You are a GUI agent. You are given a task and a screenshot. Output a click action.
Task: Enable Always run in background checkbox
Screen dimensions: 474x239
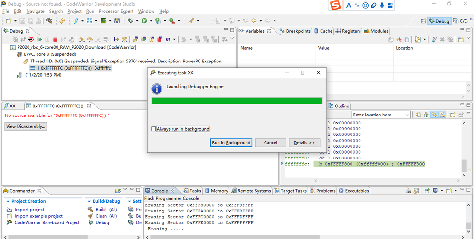tap(153, 129)
